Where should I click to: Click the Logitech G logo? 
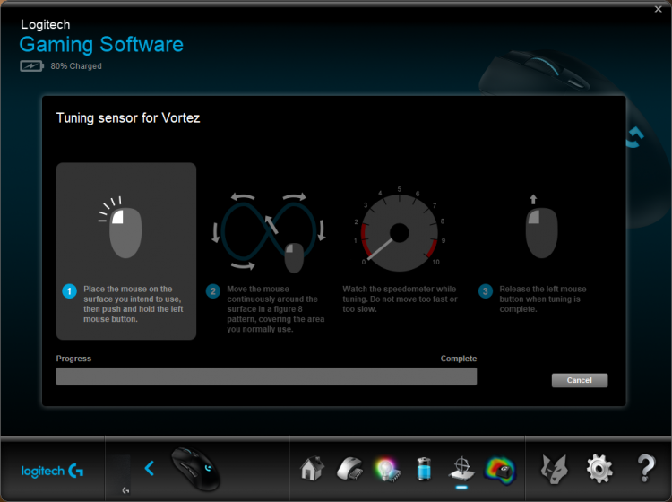pyautogui.click(x=52, y=471)
